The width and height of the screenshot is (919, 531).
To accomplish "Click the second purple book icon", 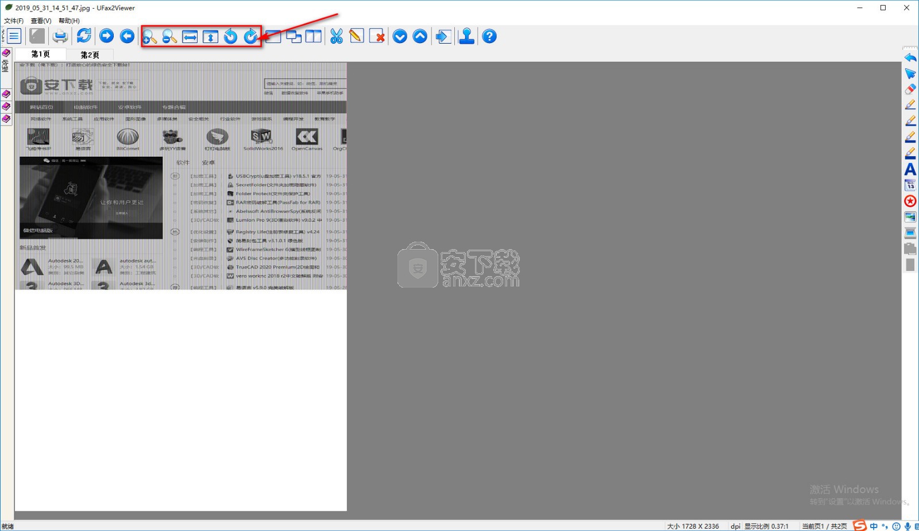I will pyautogui.click(x=6, y=94).
